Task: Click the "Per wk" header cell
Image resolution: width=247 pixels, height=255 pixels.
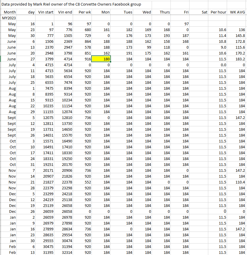Action: [x=85, y=12]
